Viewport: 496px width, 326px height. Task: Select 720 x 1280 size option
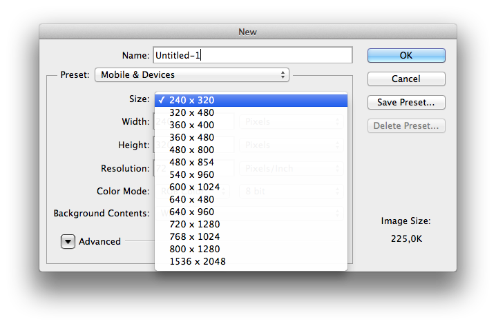(x=251, y=225)
